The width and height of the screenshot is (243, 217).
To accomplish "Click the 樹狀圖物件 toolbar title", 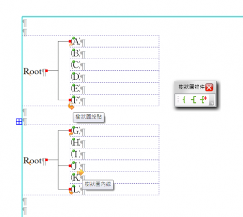I will (x=192, y=87).
